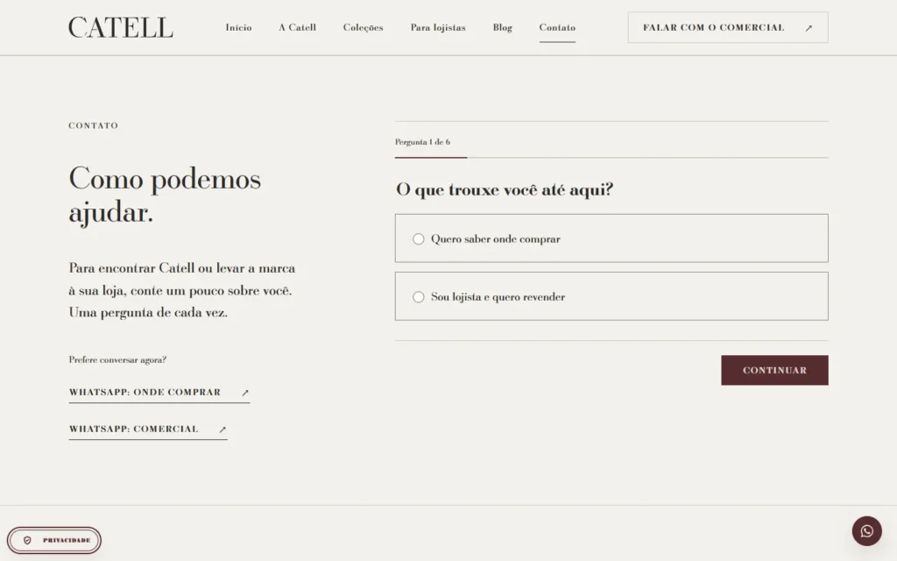This screenshot has width=897, height=561.
Task: Open the Privacidade settings button
Action: [54, 540]
